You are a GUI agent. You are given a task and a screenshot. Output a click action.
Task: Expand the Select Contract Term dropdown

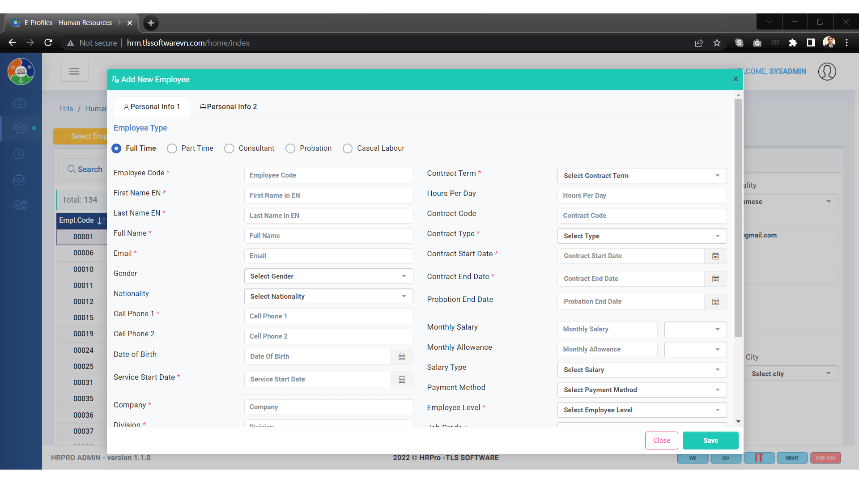point(641,175)
